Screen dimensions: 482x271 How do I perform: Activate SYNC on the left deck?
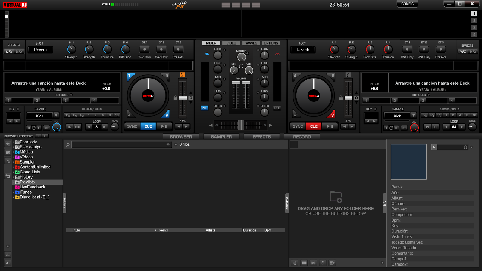(132, 126)
